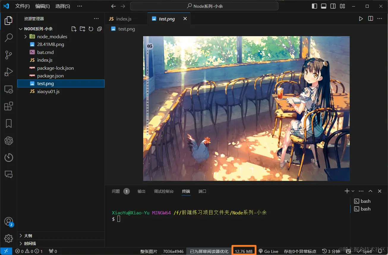
Task: Open the xiaoyu01.js file
Action: click(61, 91)
